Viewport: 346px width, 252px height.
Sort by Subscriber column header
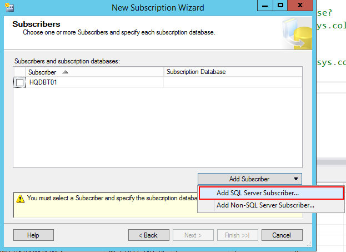42,72
